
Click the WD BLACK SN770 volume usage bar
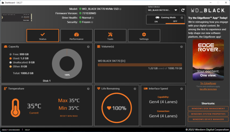point(140,65)
